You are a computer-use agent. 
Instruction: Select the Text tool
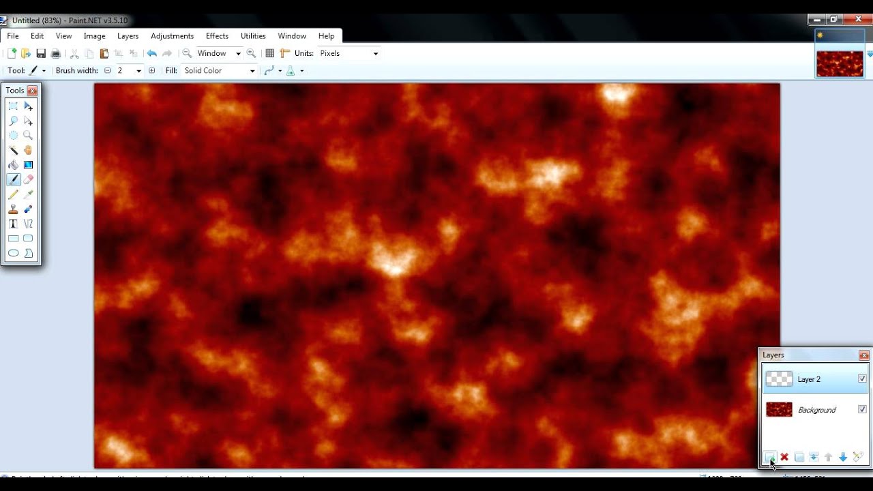[x=13, y=224]
